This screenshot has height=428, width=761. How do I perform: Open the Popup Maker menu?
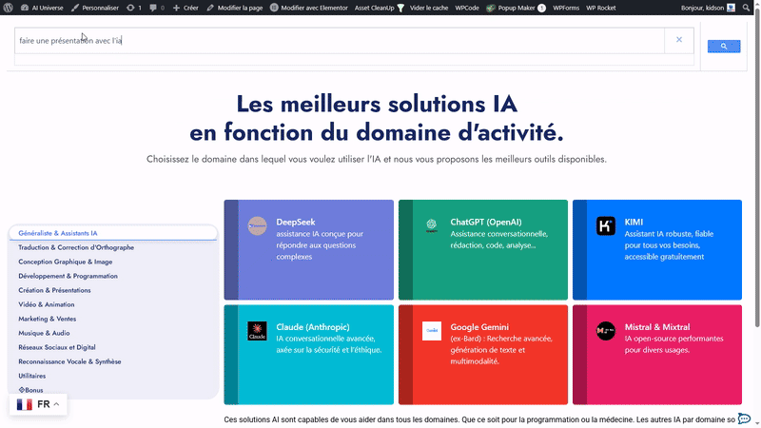[x=516, y=8]
